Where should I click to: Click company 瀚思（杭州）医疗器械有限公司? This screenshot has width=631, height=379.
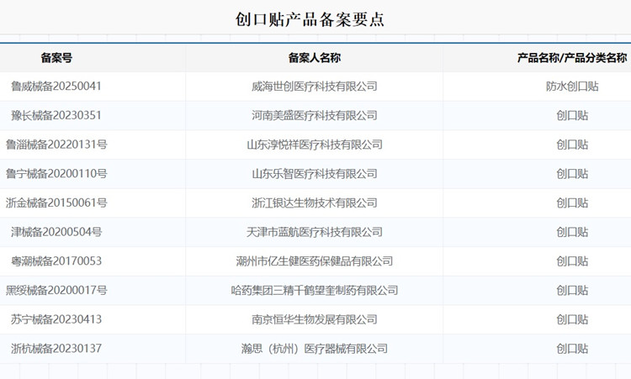(315, 349)
